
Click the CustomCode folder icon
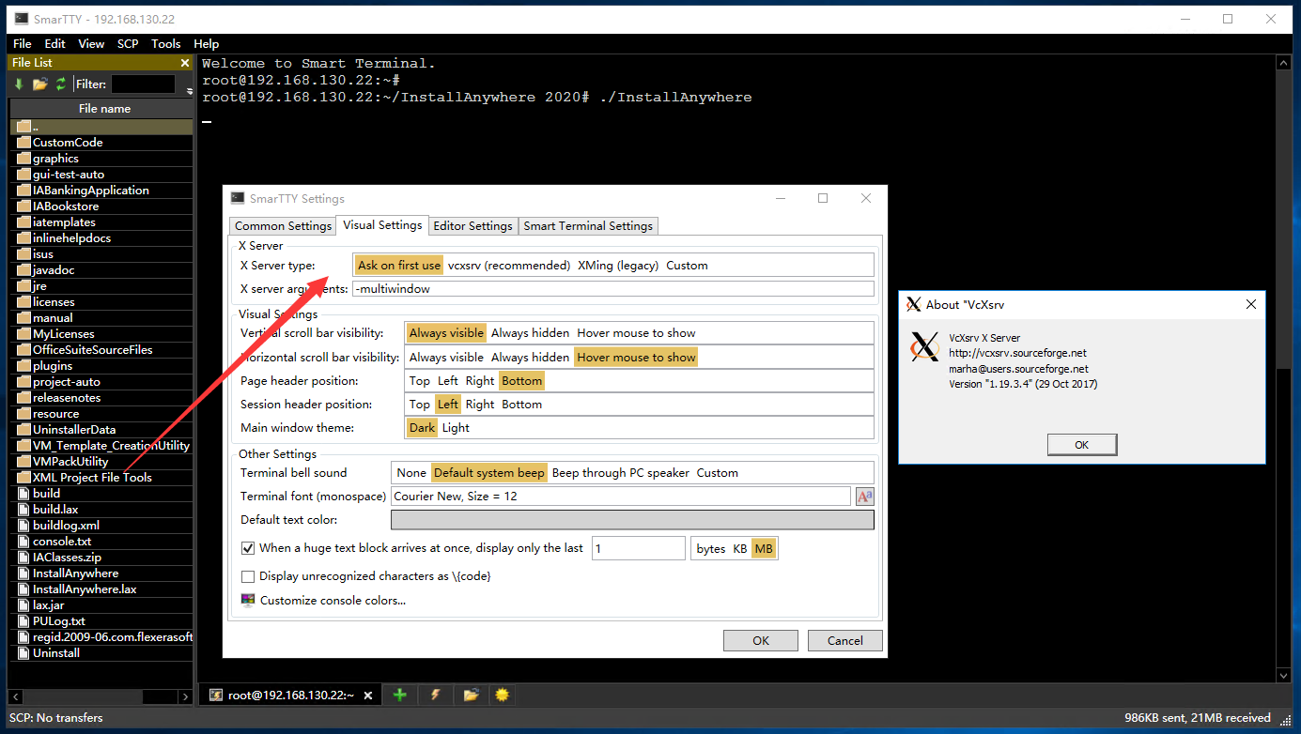click(23, 143)
